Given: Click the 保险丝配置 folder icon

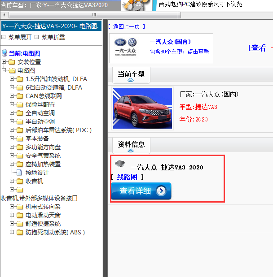Looking at the screenshot, I should [20, 104].
